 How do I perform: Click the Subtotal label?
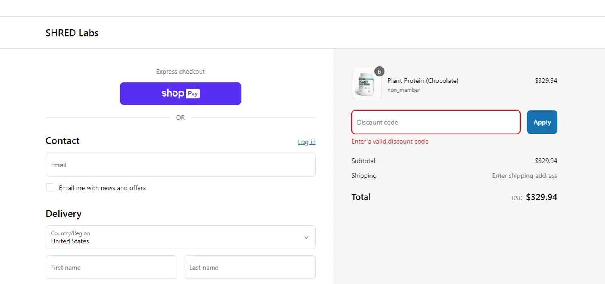tap(363, 161)
